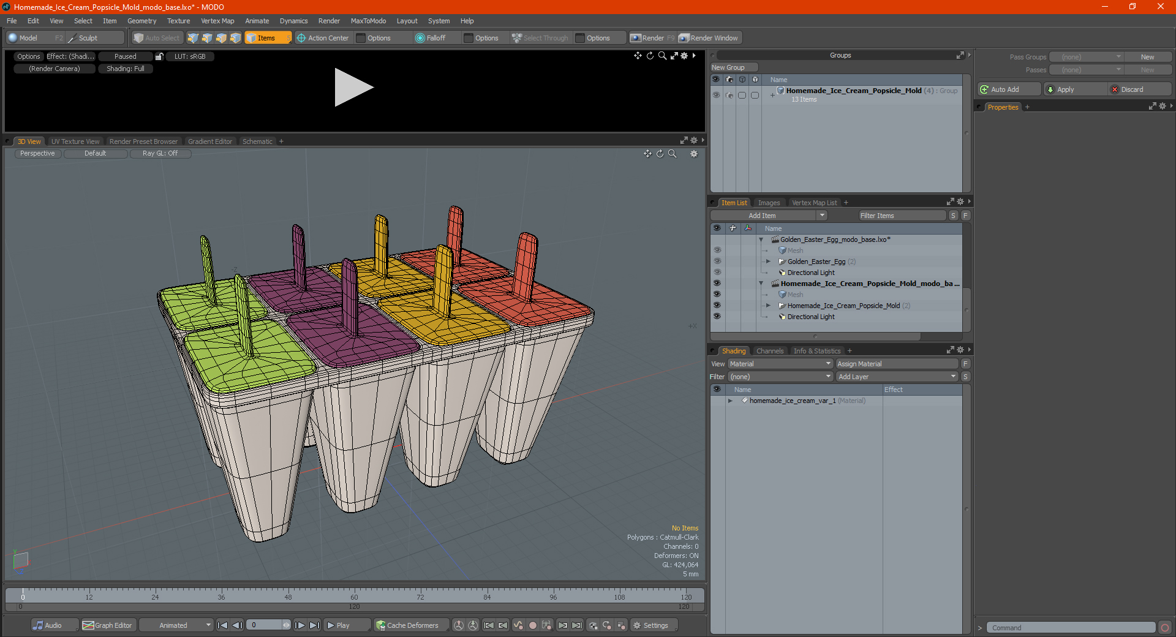Click rotate view icon in 3D viewport

click(x=660, y=154)
